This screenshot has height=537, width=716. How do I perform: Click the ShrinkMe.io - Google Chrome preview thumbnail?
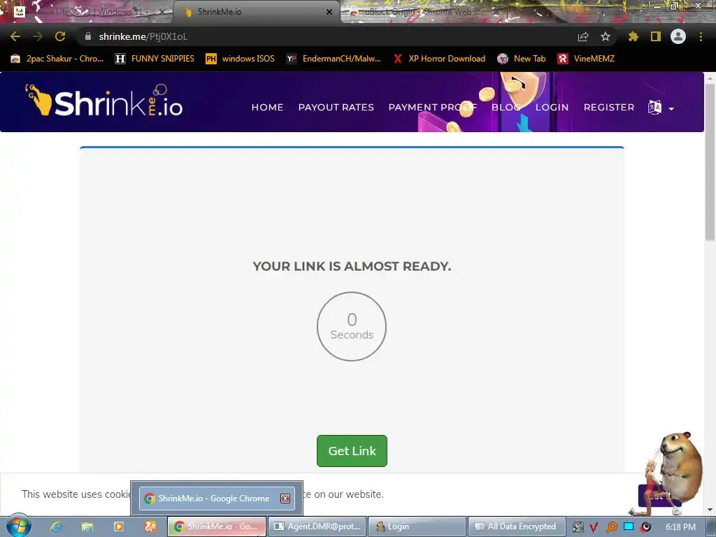(217, 498)
